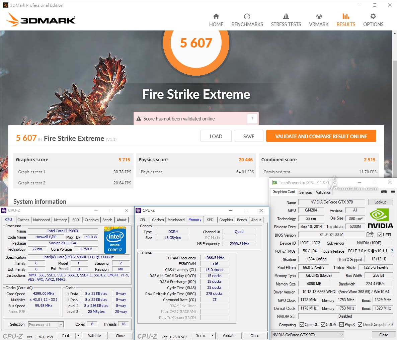The image size is (397, 340).
Task: Click the Core Speed value field
Action: pyautogui.click(x=44, y=294)
